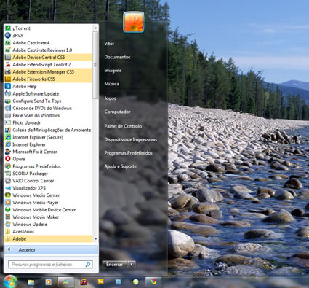309x288 pixels.
Task: Click the program list scroll up arrow
Action: pyautogui.click(x=95, y=28)
